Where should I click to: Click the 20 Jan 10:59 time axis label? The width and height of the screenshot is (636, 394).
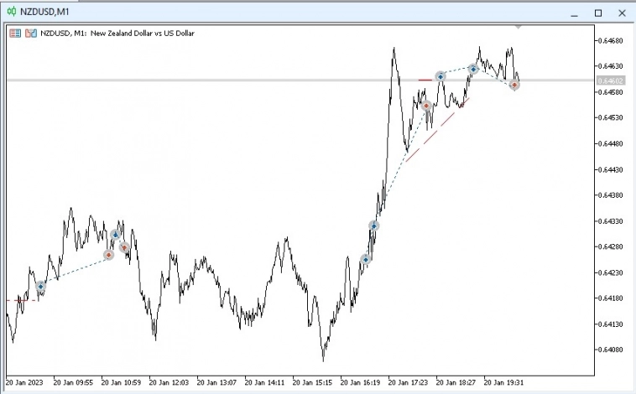click(x=119, y=381)
